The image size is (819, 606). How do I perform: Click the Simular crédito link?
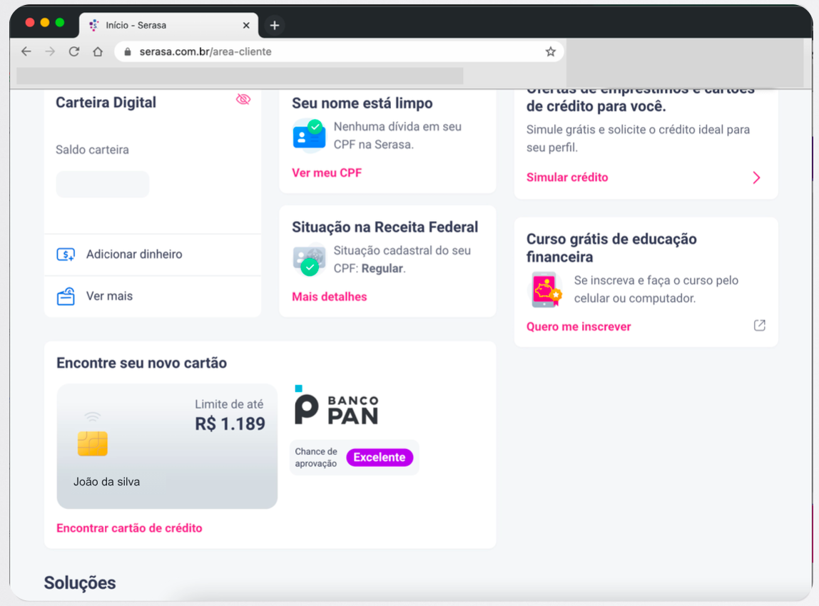click(567, 178)
